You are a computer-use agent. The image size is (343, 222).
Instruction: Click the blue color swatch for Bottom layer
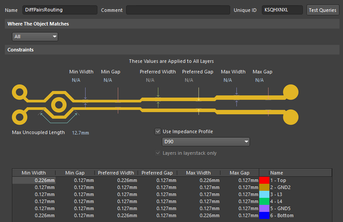(264, 215)
